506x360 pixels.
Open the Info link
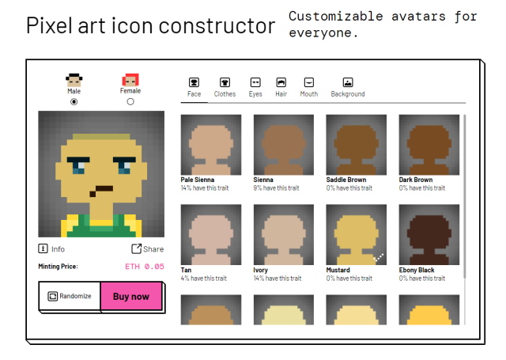[52, 248]
